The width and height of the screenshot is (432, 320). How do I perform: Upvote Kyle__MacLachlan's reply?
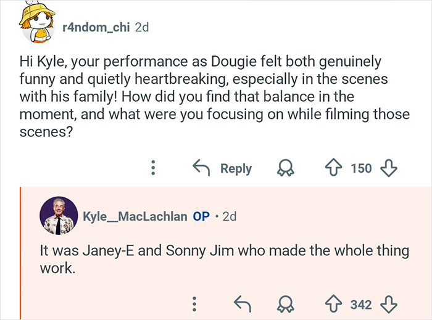point(333,304)
